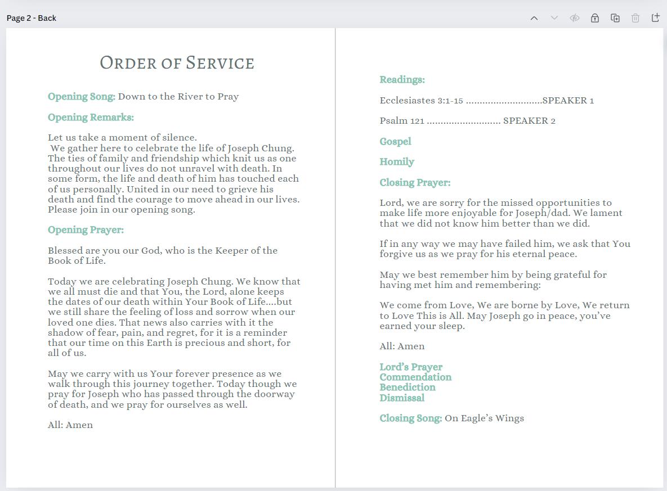667x491 pixels.
Task: Select the 'Homily' text element
Action: coord(397,161)
